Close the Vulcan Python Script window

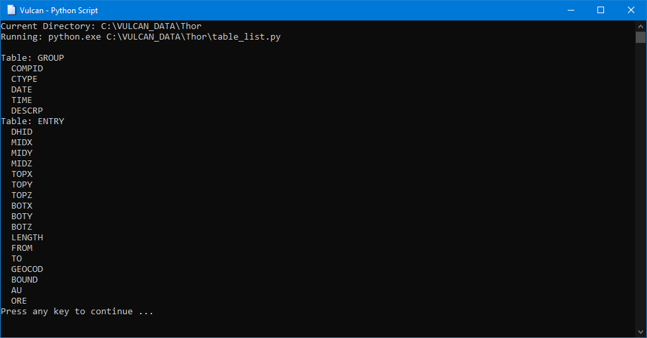coord(631,10)
